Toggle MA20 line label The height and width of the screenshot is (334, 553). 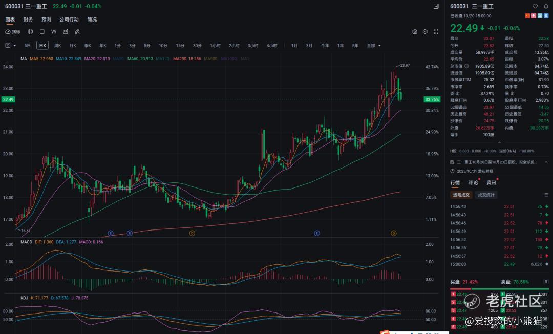tap(97, 59)
